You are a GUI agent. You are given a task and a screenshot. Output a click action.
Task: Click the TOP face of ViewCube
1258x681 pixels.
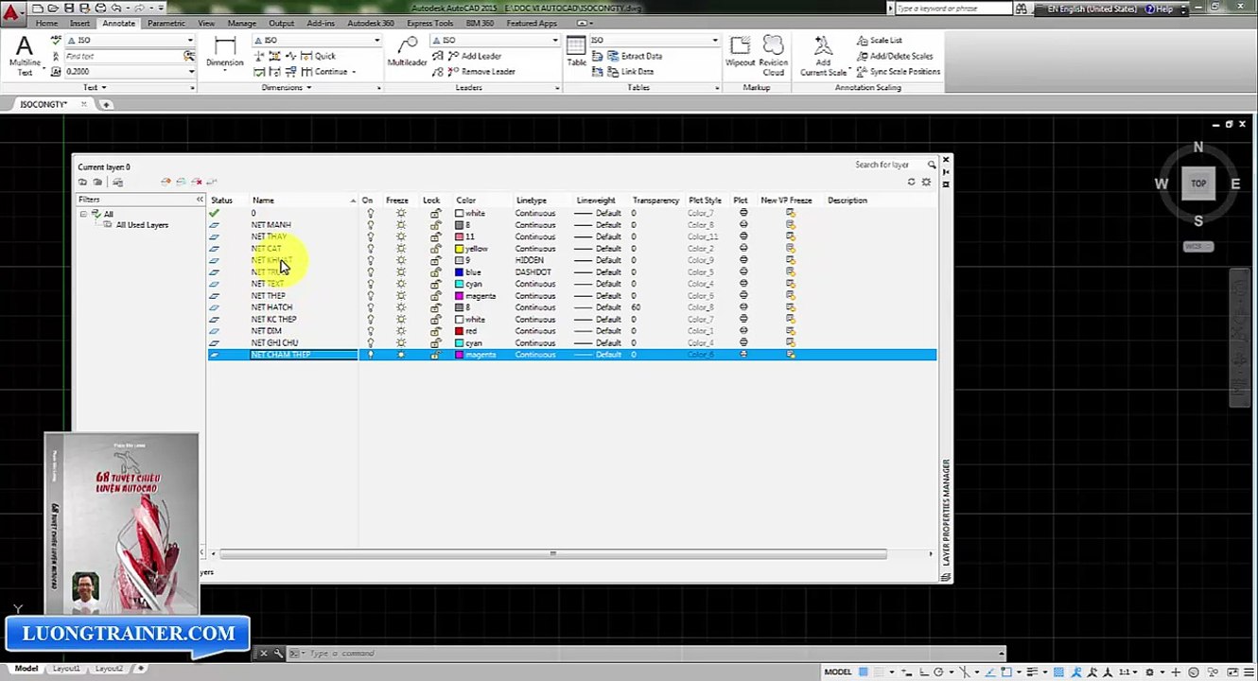point(1198,183)
